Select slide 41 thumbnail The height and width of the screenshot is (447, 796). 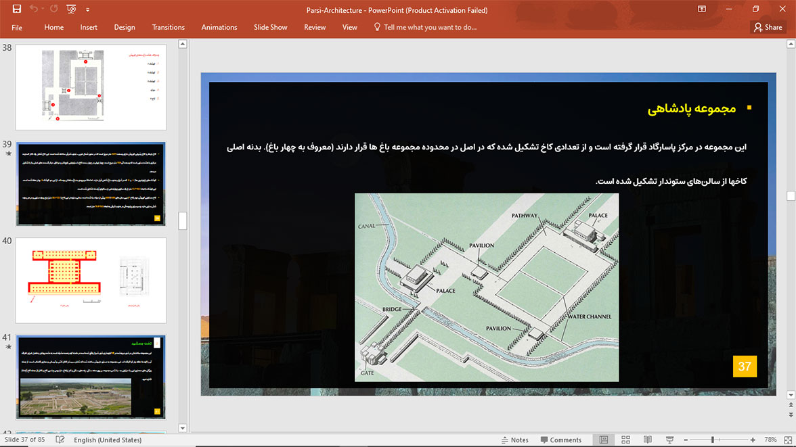91,377
